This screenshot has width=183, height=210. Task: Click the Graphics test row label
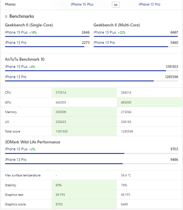point(14,195)
